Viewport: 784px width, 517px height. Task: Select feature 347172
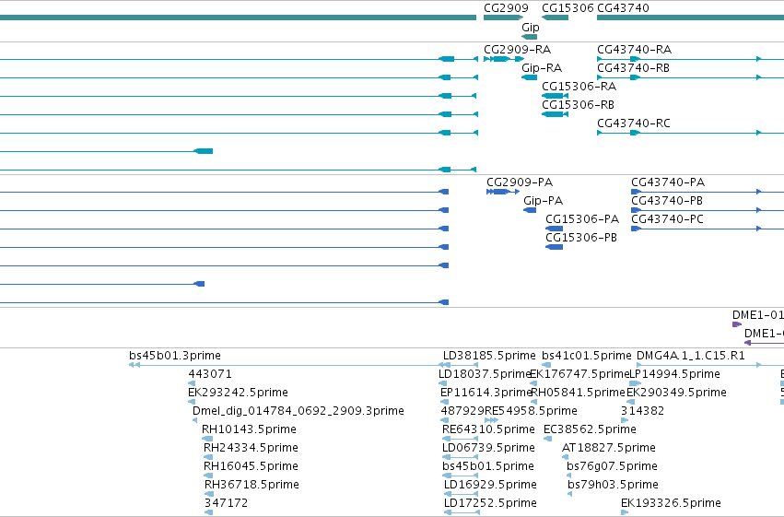226,503
